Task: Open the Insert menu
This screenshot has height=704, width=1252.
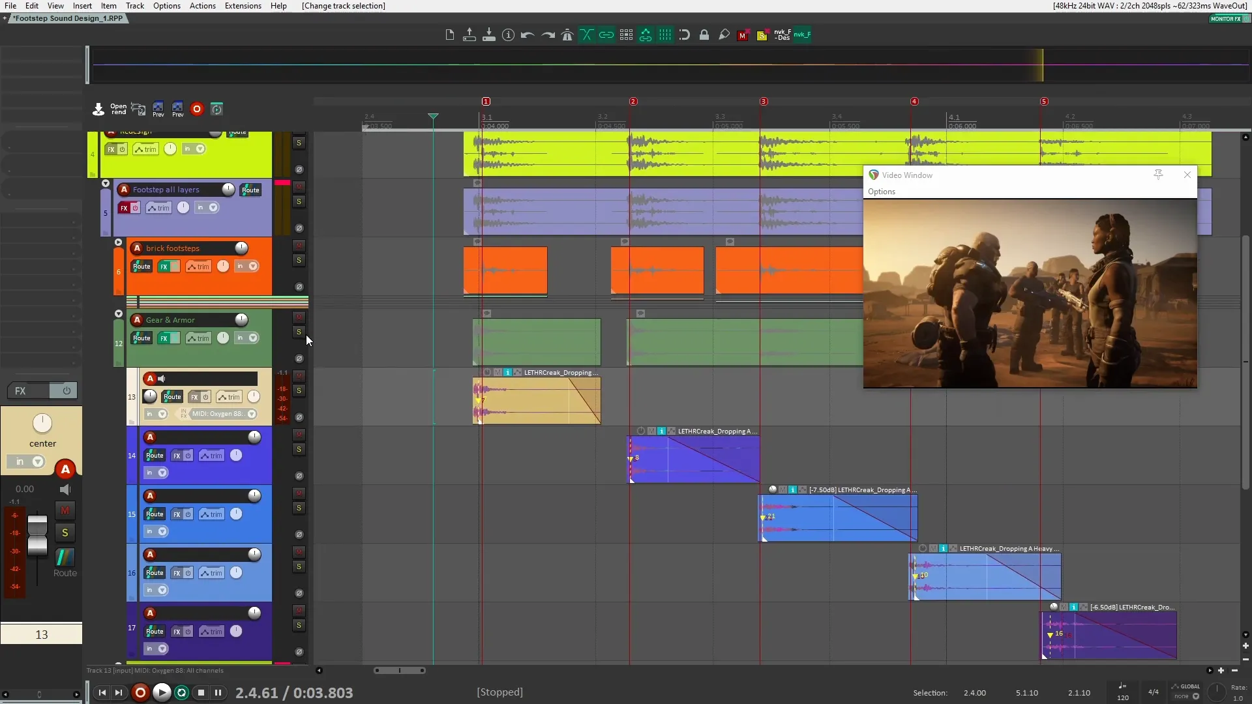Action: (x=82, y=6)
